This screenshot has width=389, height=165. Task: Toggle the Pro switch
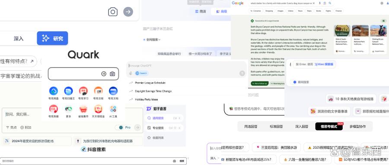(120, 128)
